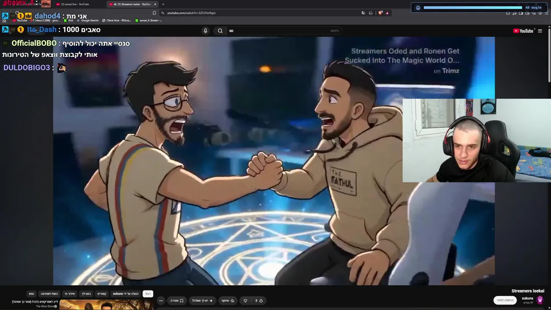The height and width of the screenshot is (310, 551).
Task: Bookmark this page from the address bar
Action: [x=154, y=13]
